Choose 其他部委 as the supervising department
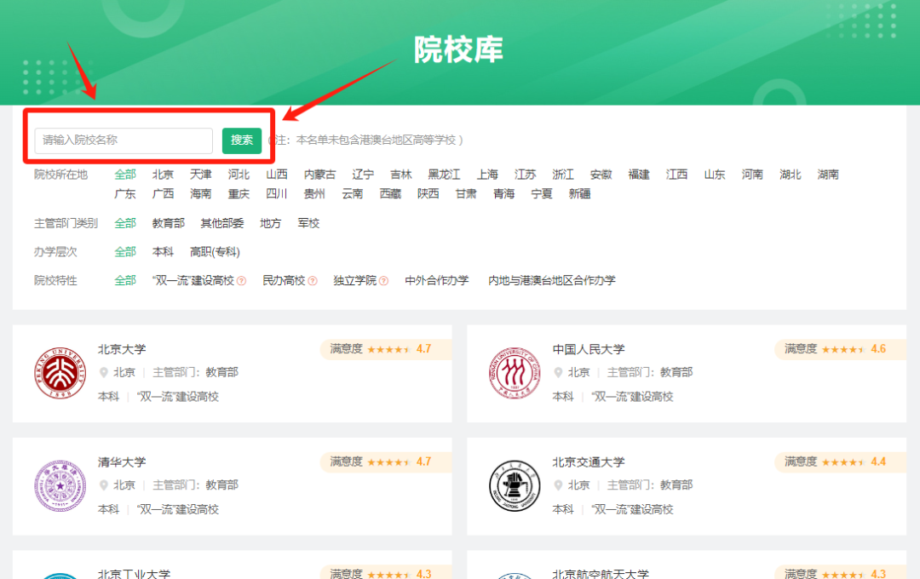920x579 pixels. (221, 223)
